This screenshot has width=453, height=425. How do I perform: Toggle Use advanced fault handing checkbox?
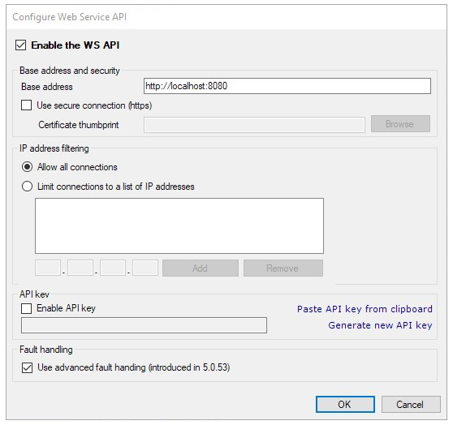pyautogui.click(x=27, y=368)
